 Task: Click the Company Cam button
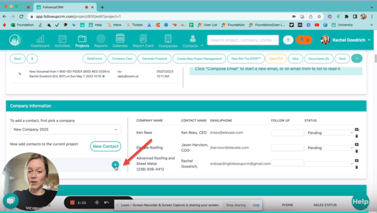tap(122, 59)
